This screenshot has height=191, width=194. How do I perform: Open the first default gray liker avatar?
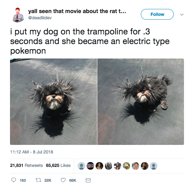click(x=81, y=166)
